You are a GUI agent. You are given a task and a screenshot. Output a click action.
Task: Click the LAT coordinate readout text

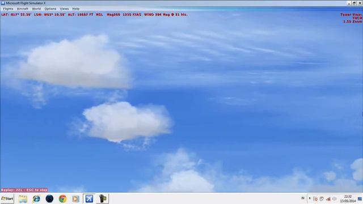pos(16,15)
